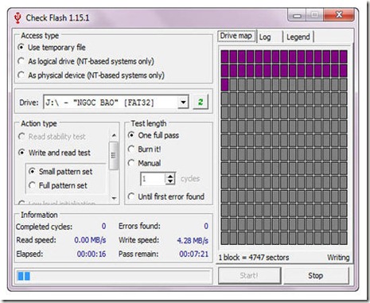Click the Check Flash USB title icon
The height and width of the screenshot is (303, 370).
coord(18,17)
